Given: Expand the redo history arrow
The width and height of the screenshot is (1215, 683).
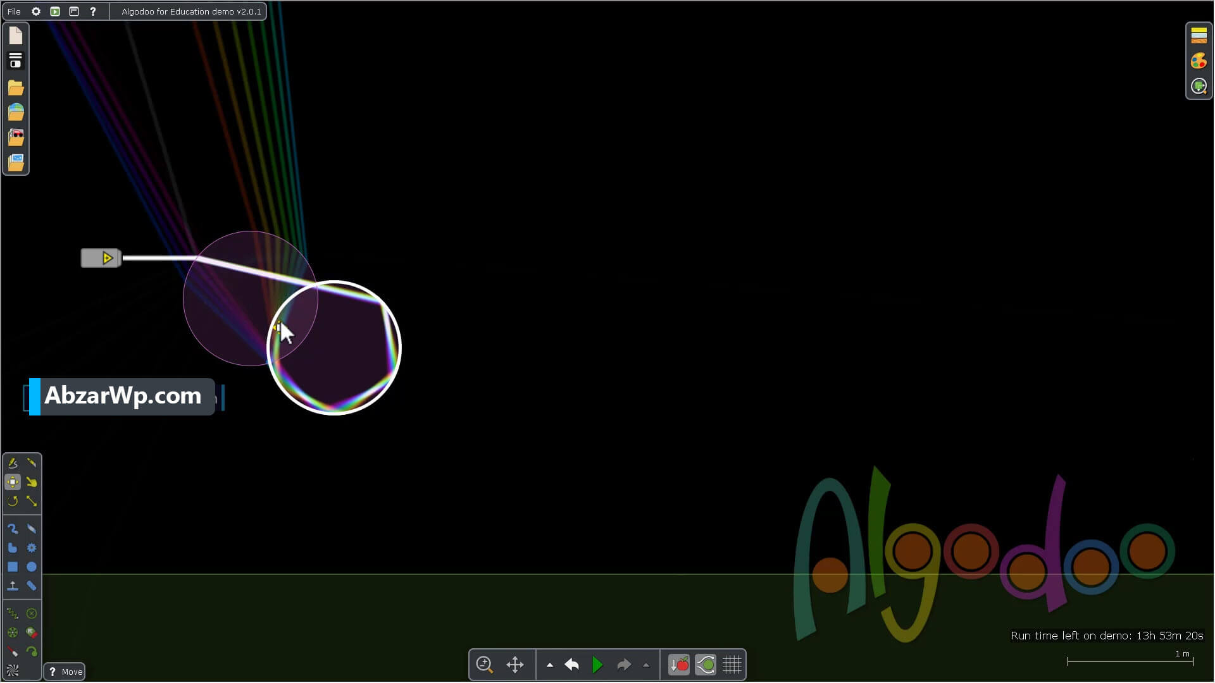Looking at the screenshot, I should click(x=646, y=665).
